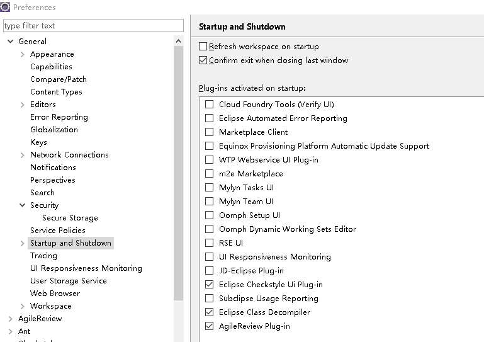The height and width of the screenshot is (342, 484).
Task: Open Error Reporting preferences
Action: pyautogui.click(x=59, y=117)
